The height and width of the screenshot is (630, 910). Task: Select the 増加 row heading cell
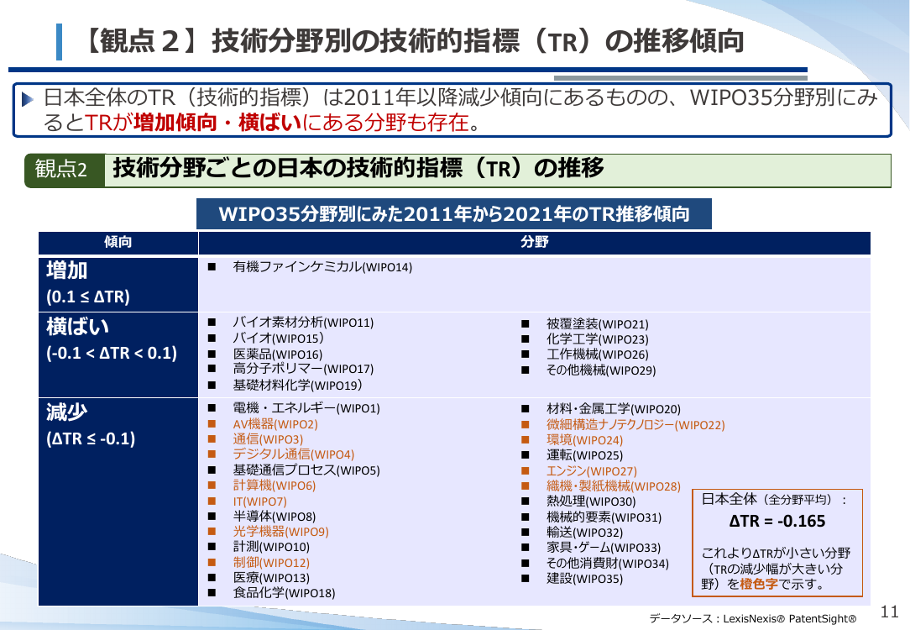118,284
